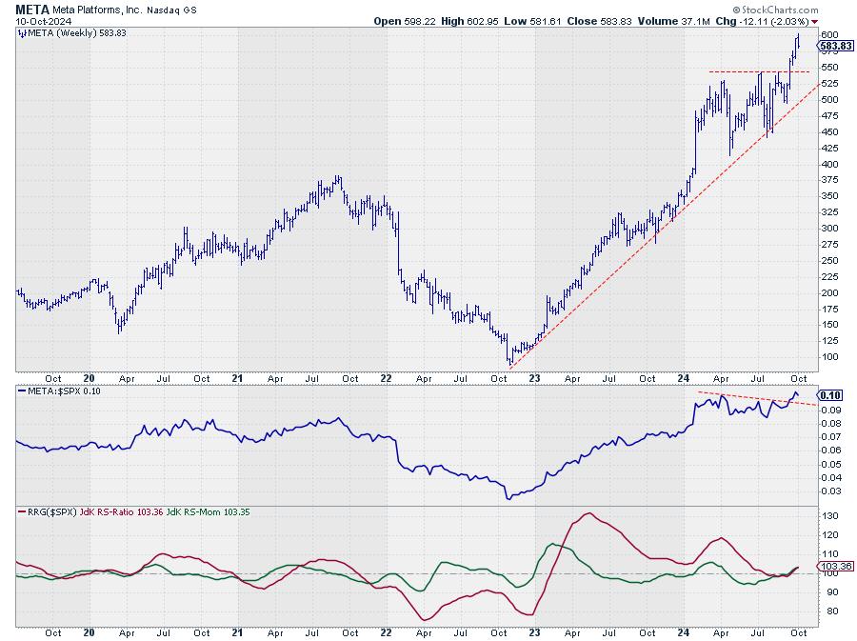Click the 0.03 label on the ratio axis
Image resolution: width=857 pixels, height=641 pixels.
coord(830,491)
